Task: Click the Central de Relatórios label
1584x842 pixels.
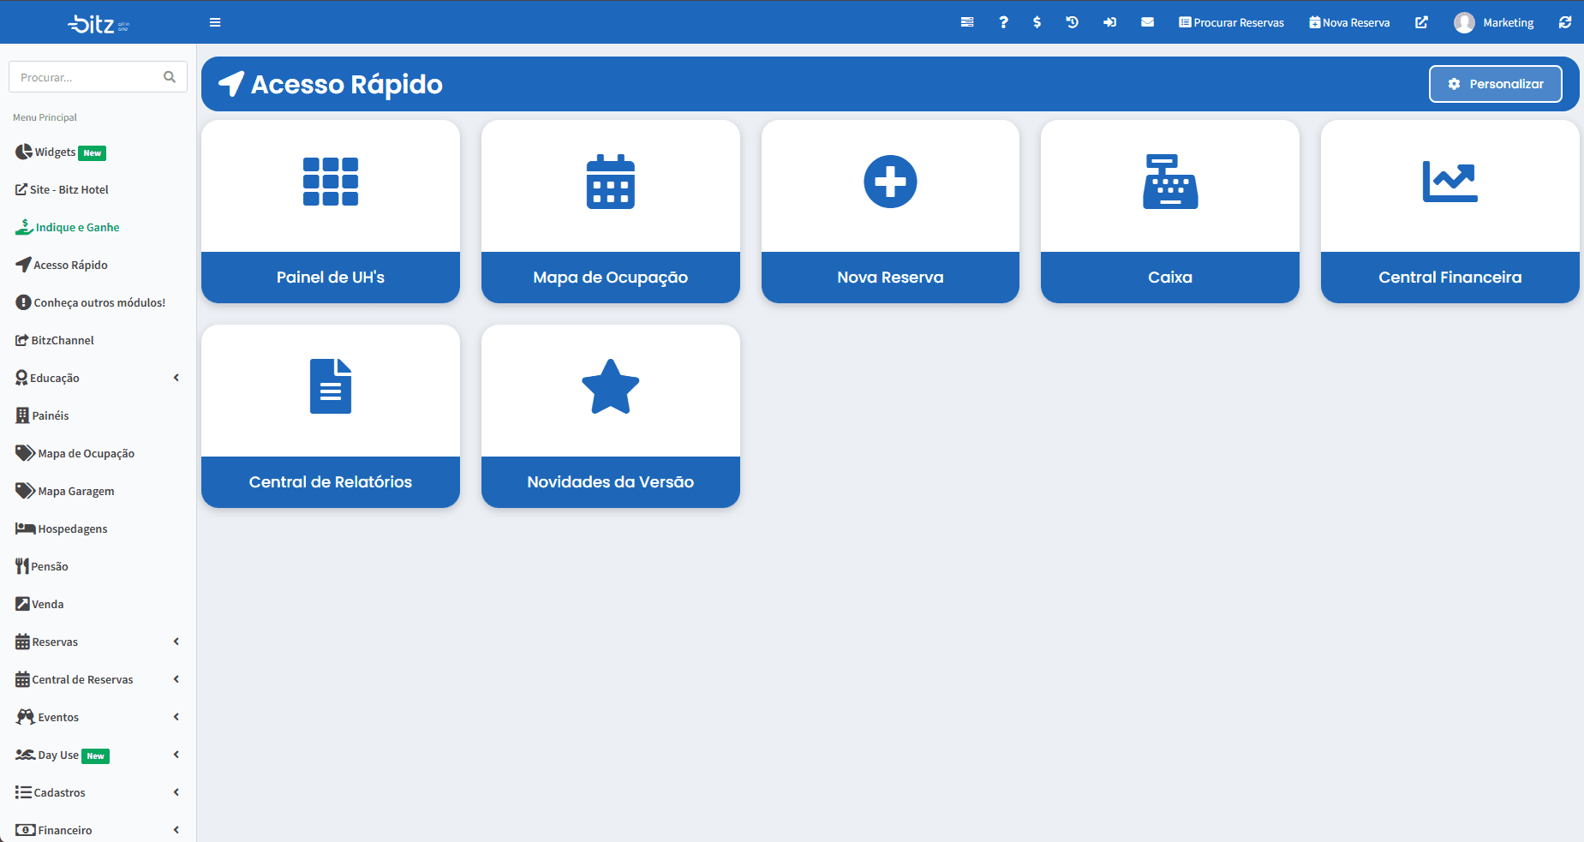Action: pos(331,482)
